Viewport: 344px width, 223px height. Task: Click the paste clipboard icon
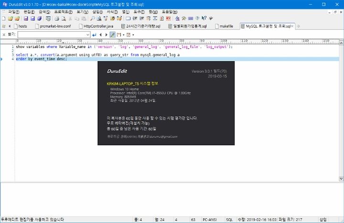(x=83, y=19)
